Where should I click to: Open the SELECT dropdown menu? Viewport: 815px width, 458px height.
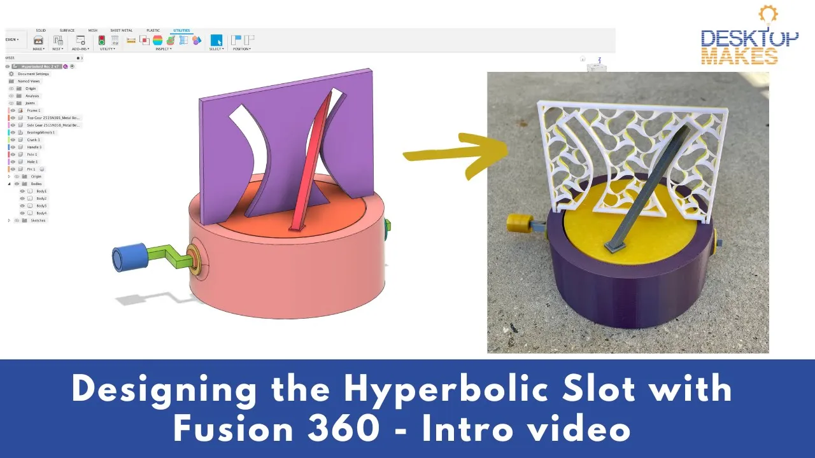pos(216,49)
